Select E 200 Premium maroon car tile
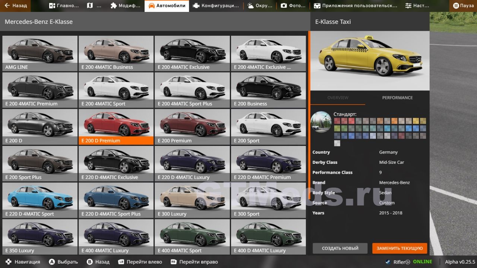The image size is (477, 268). [x=192, y=127]
